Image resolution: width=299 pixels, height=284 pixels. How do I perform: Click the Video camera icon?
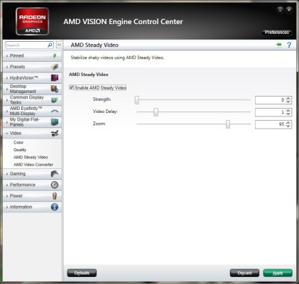pos(55,133)
